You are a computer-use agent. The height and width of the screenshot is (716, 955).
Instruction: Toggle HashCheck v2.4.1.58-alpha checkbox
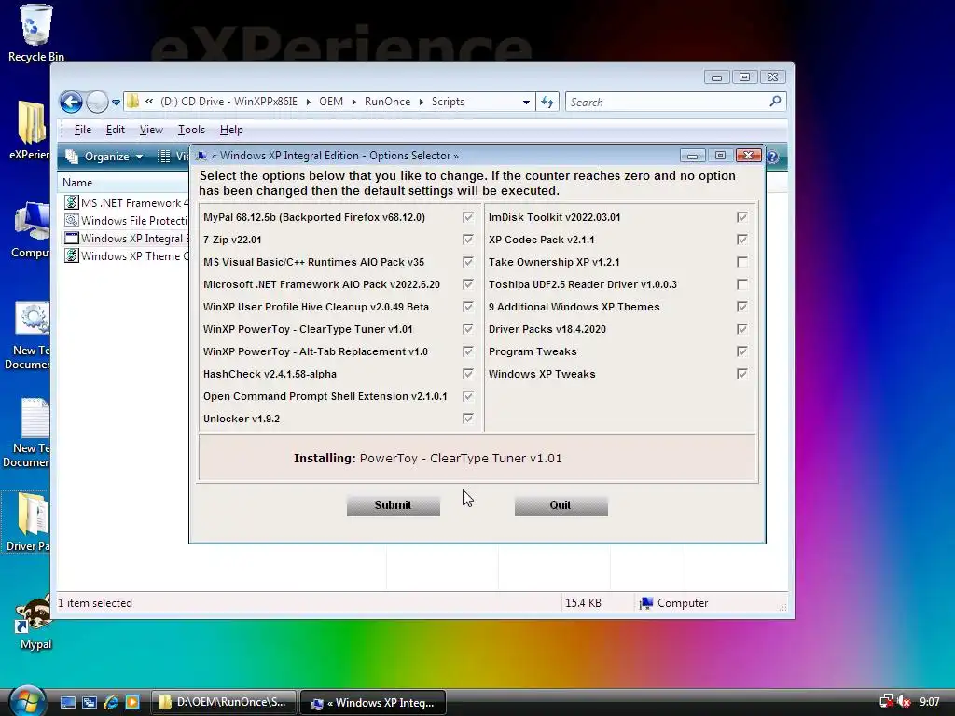pyautogui.click(x=468, y=374)
